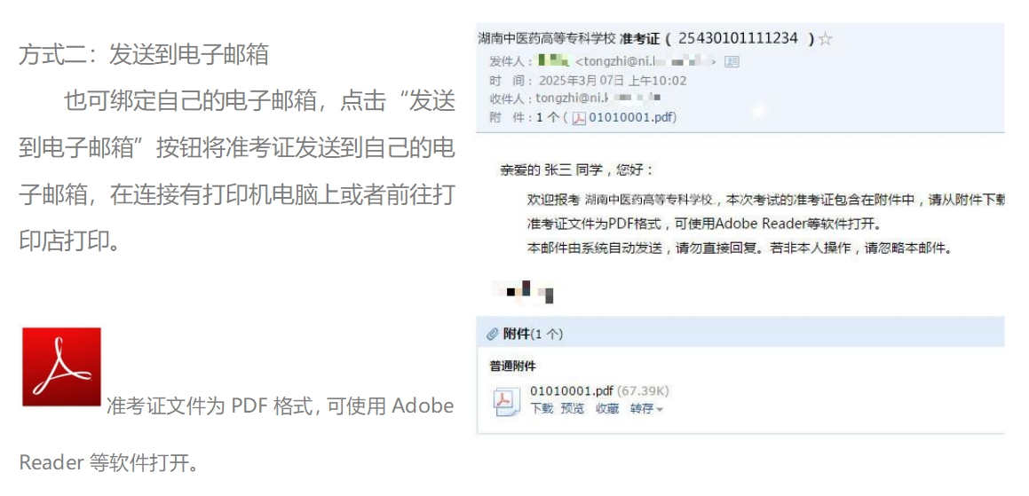Preview the attachment via 预览
1029x496 pixels.
[x=573, y=409]
